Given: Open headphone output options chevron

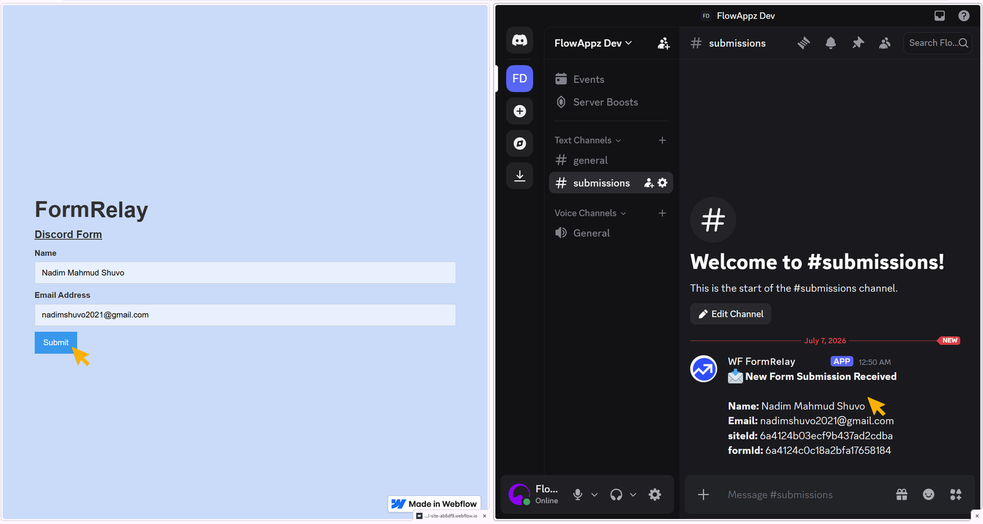Looking at the screenshot, I should (633, 495).
